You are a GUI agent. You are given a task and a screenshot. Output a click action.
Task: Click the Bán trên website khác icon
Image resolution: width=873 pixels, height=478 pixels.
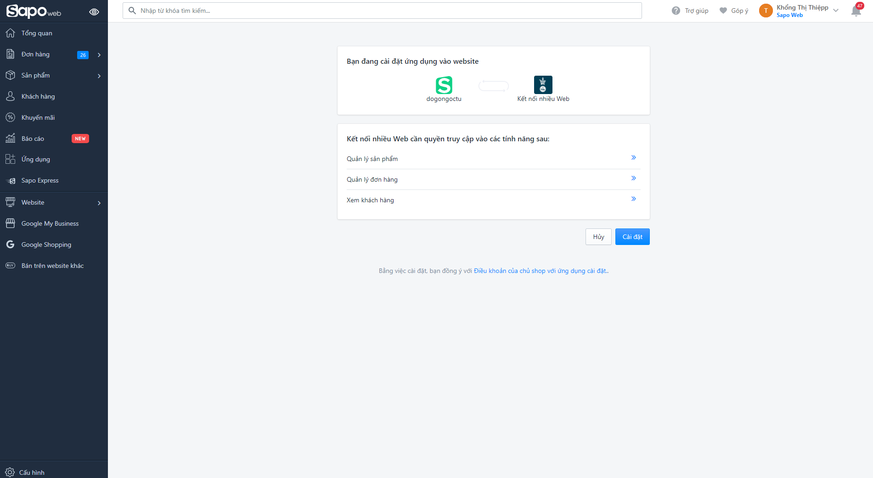(10, 266)
